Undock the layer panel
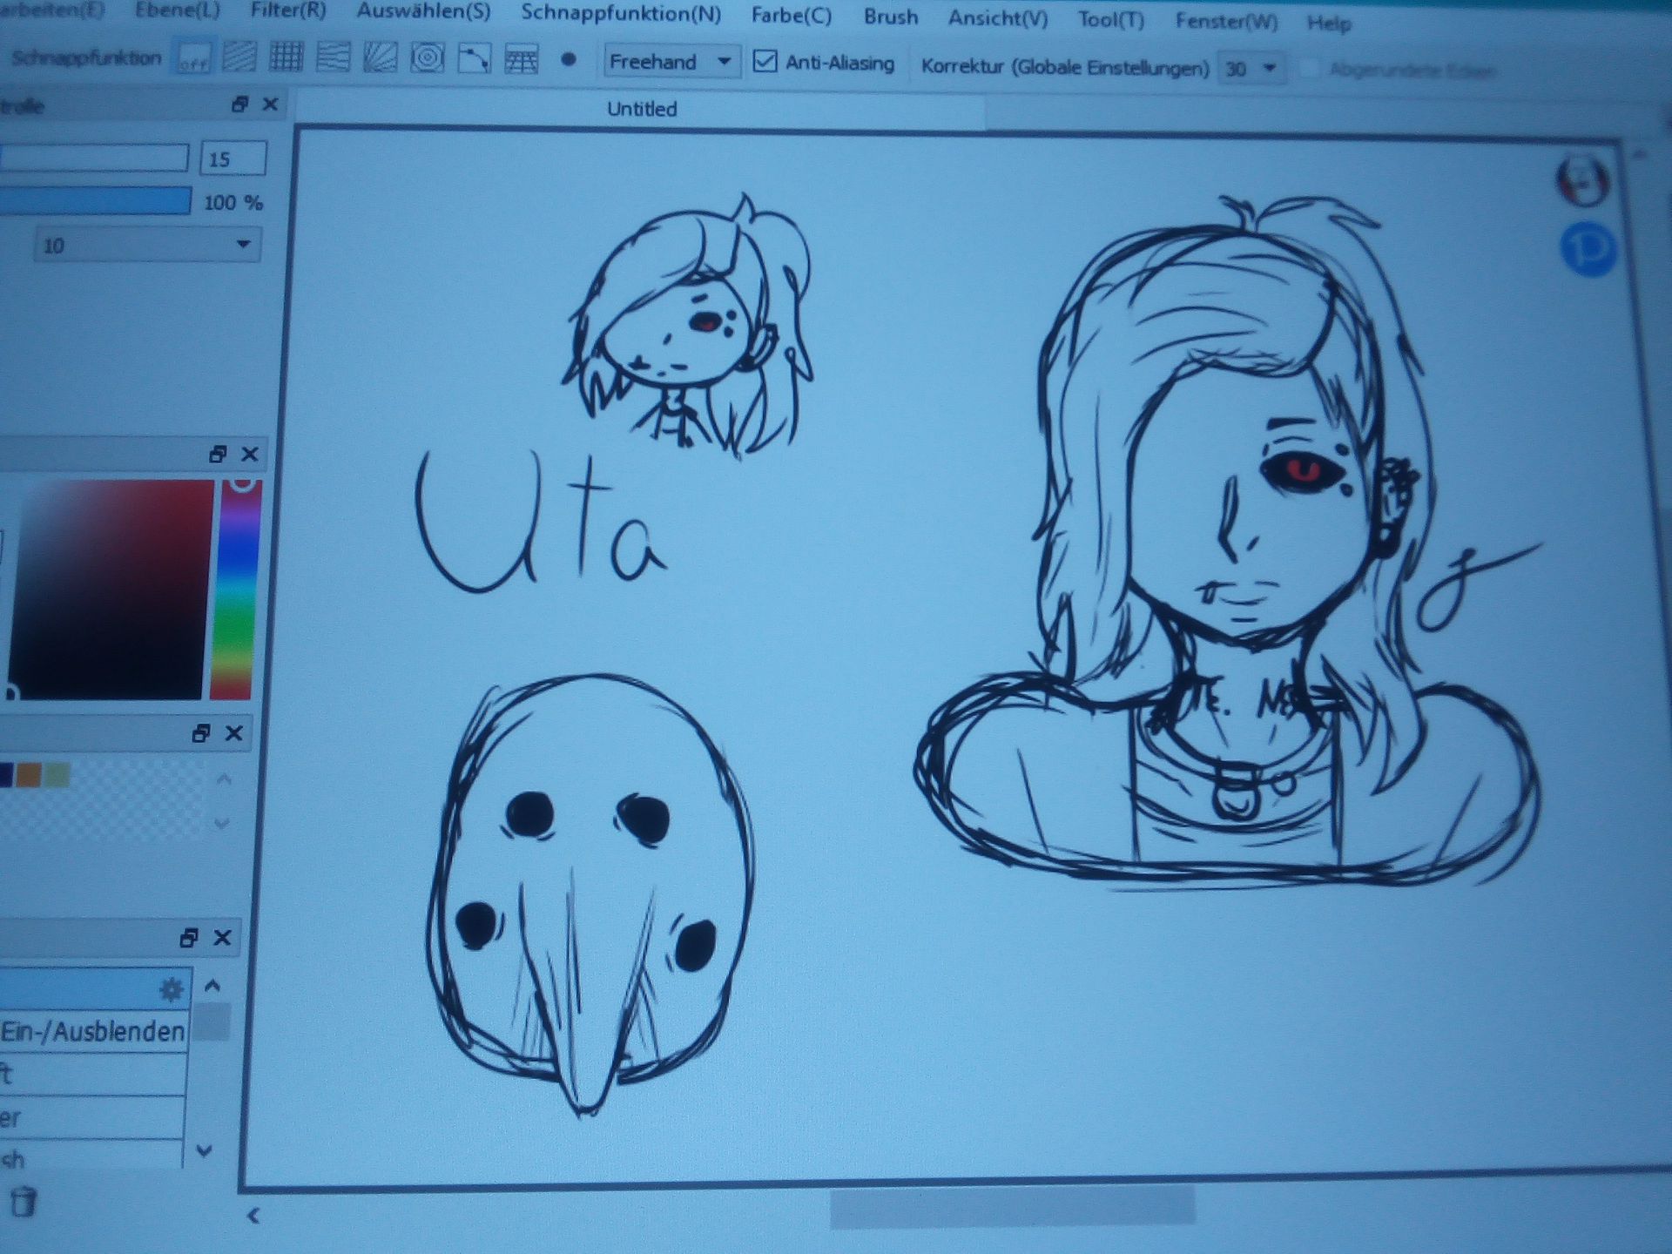Image resolution: width=1672 pixels, height=1254 pixels. coord(189,938)
